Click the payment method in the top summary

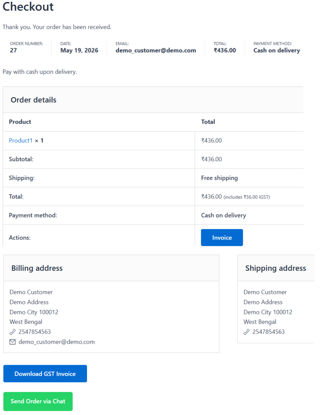click(x=277, y=50)
